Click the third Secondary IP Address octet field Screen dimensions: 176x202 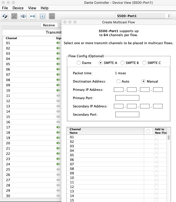point(145,106)
